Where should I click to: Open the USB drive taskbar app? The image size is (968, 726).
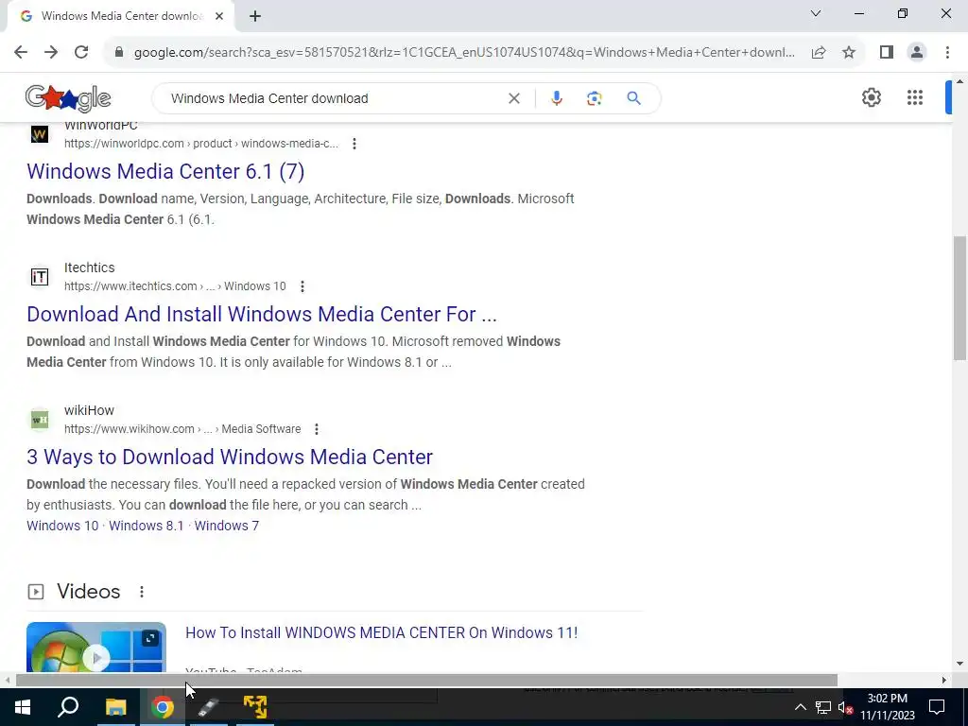pyautogui.click(x=209, y=707)
